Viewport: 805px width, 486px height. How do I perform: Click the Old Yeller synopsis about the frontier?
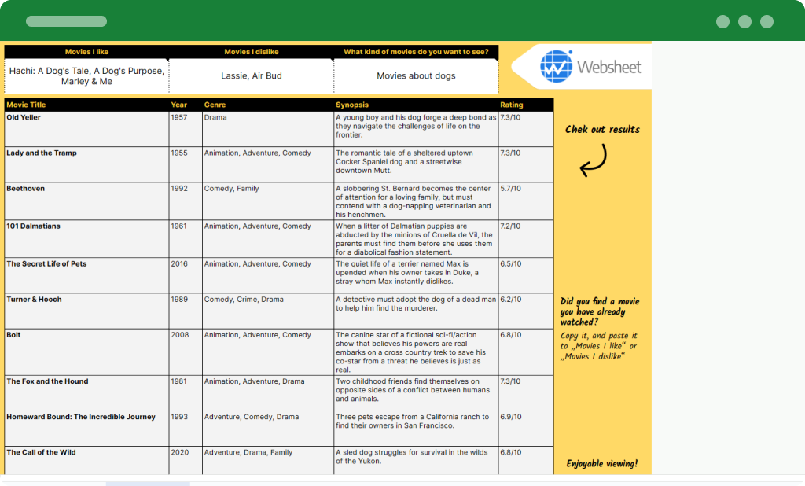(x=416, y=129)
